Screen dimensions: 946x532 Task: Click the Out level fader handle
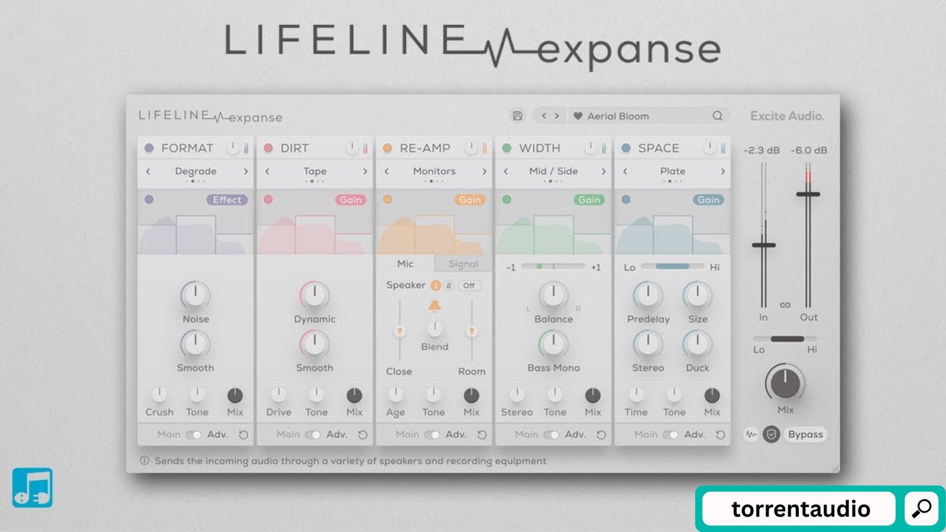808,194
